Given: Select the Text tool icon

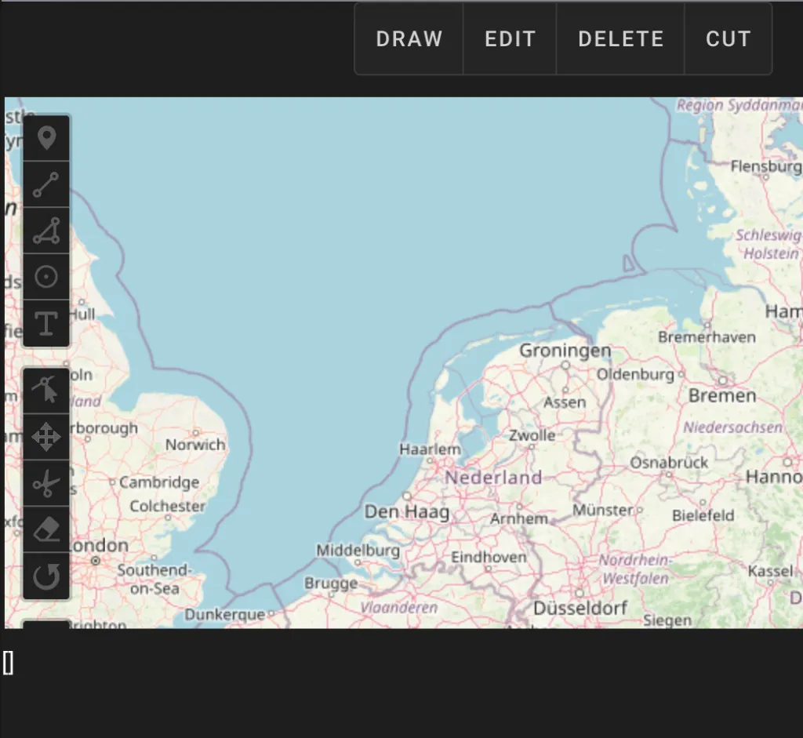Looking at the screenshot, I should click(46, 323).
